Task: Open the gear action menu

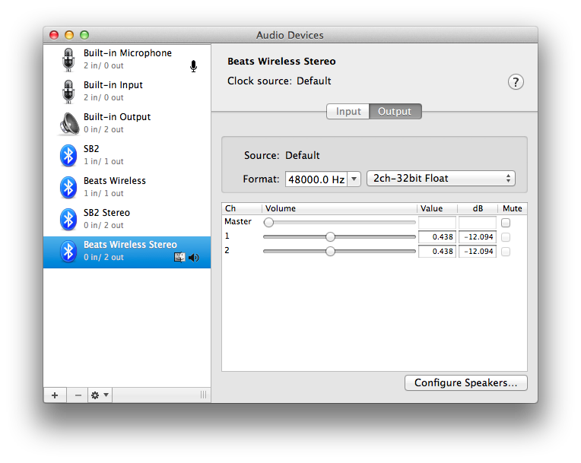Action: point(100,395)
